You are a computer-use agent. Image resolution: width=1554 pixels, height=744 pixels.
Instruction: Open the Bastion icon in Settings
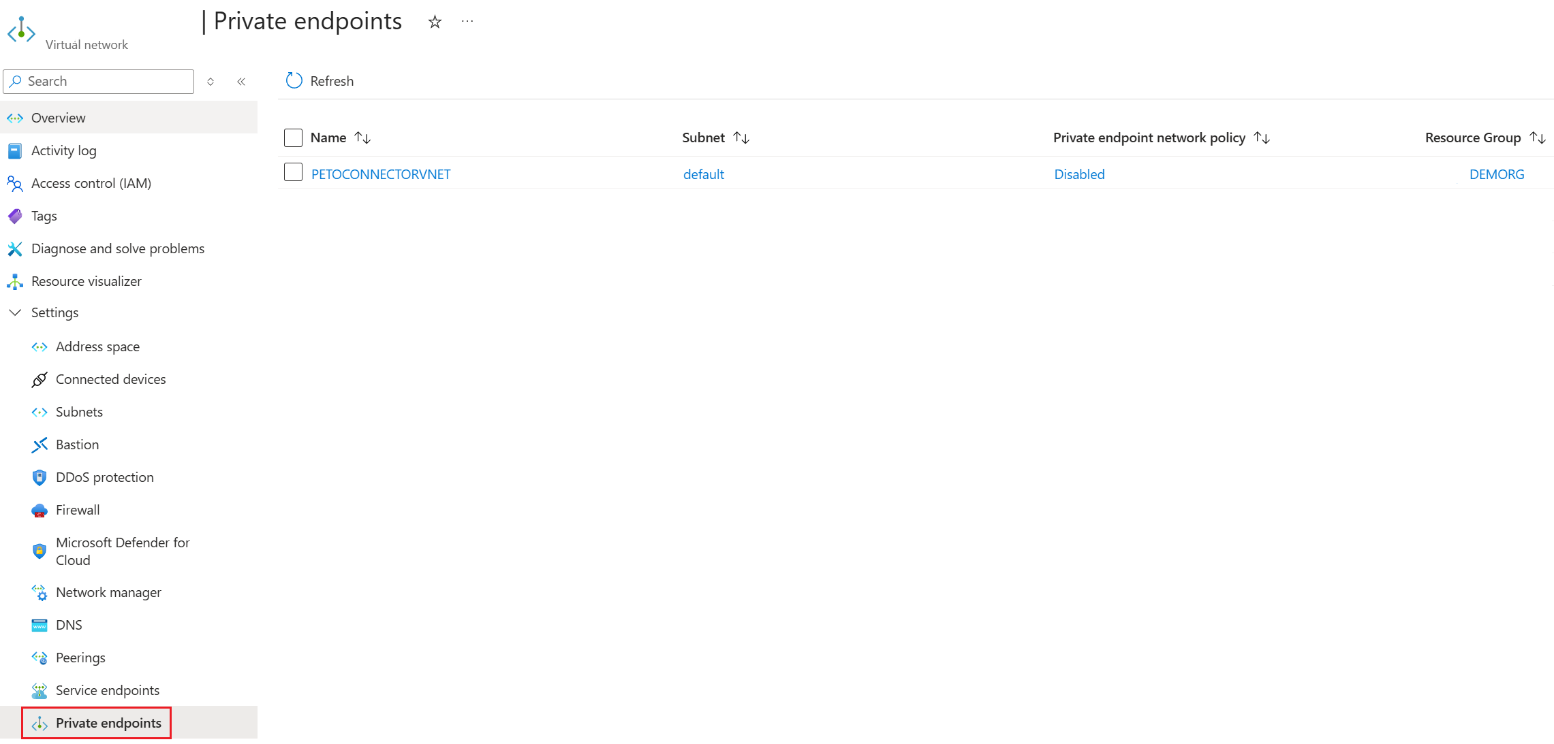40,444
